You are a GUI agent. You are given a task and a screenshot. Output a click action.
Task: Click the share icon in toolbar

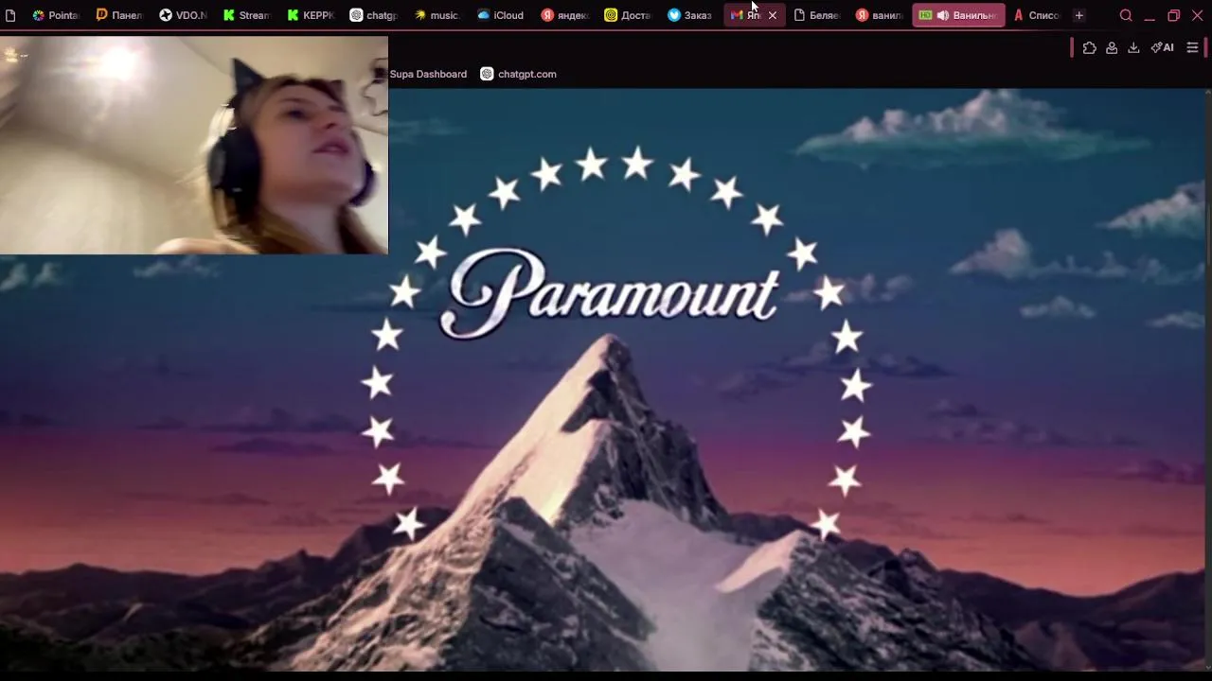(1112, 48)
